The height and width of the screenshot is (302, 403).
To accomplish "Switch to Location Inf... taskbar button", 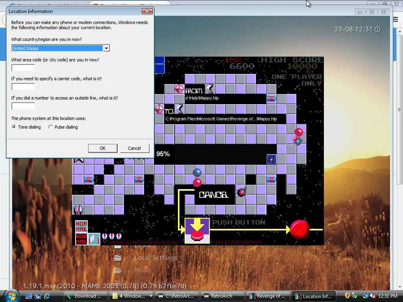I will [314, 296].
